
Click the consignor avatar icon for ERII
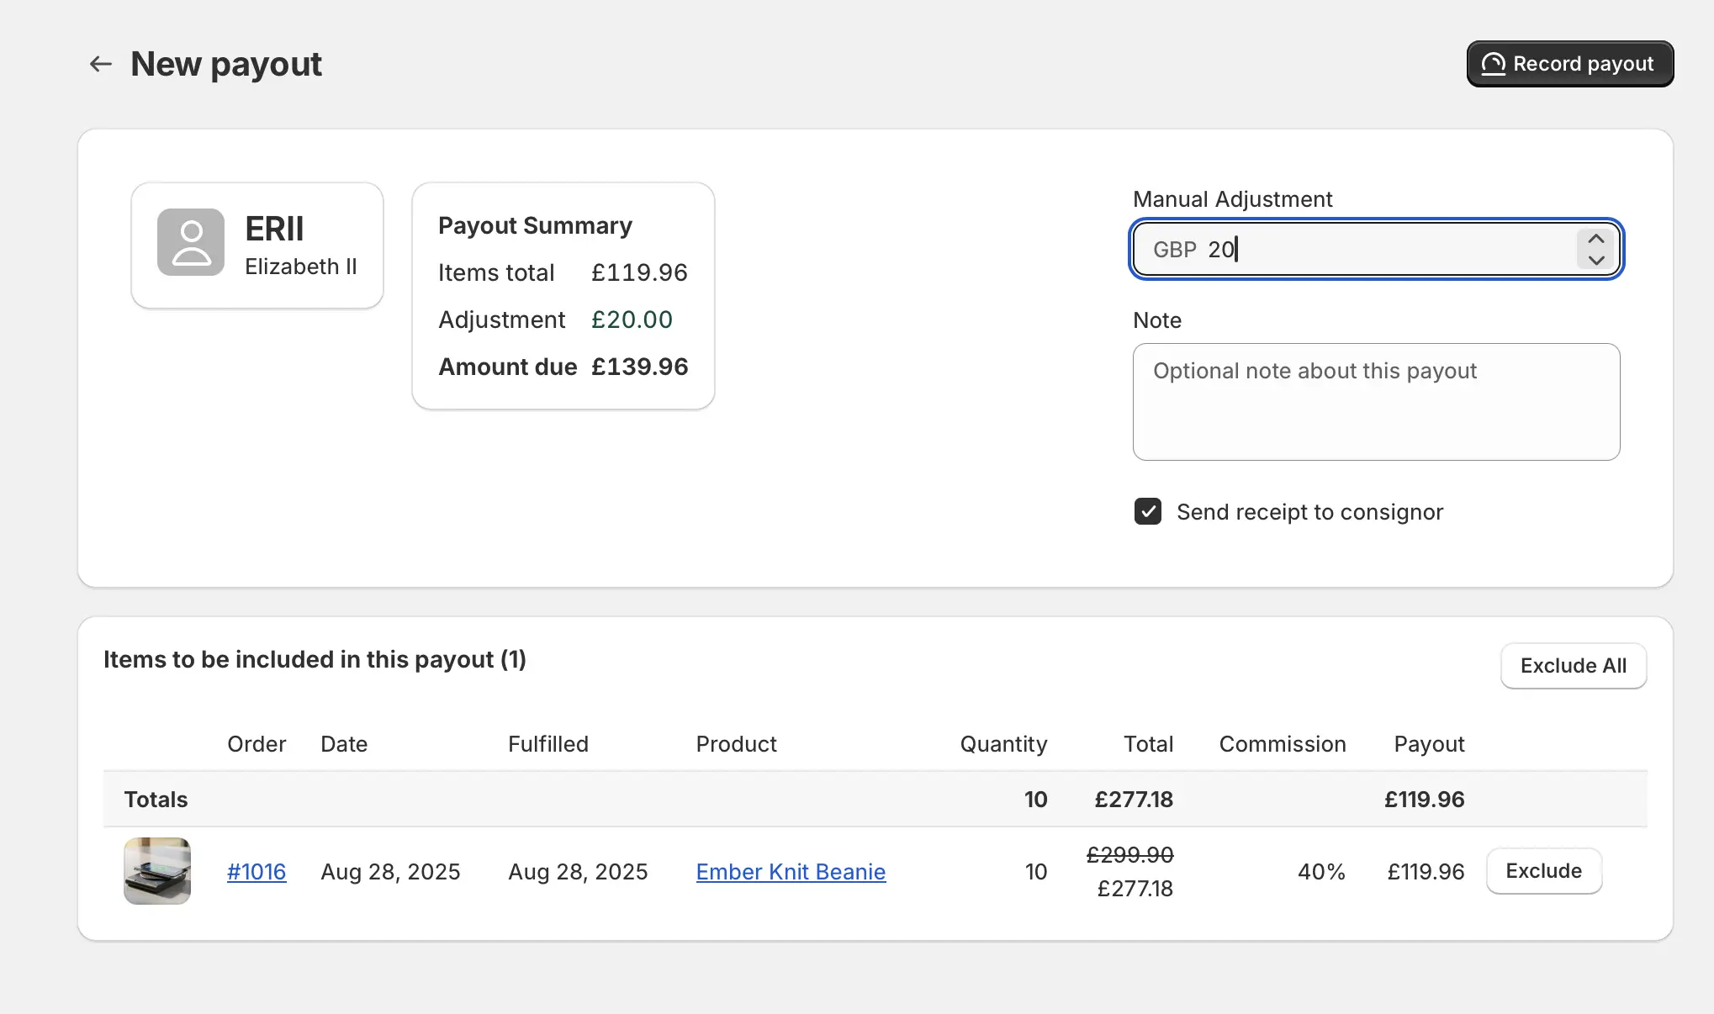(191, 242)
